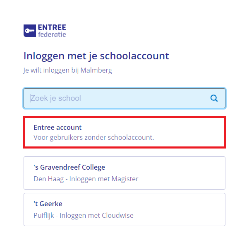Click the magnifying glass search icon

click(x=214, y=98)
